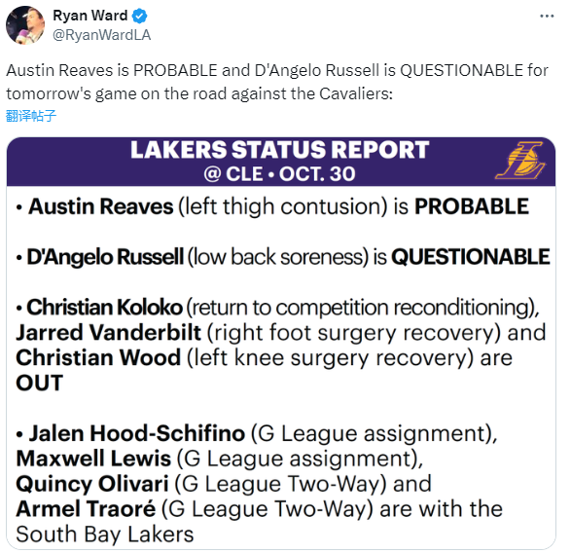Click the QUESTIONABLE status word in the image
The image size is (571, 553).
point(471,257)
